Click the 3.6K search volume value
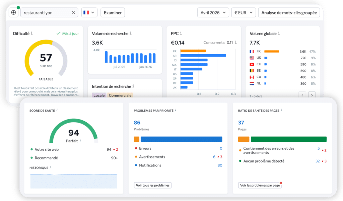 [97, 43]
